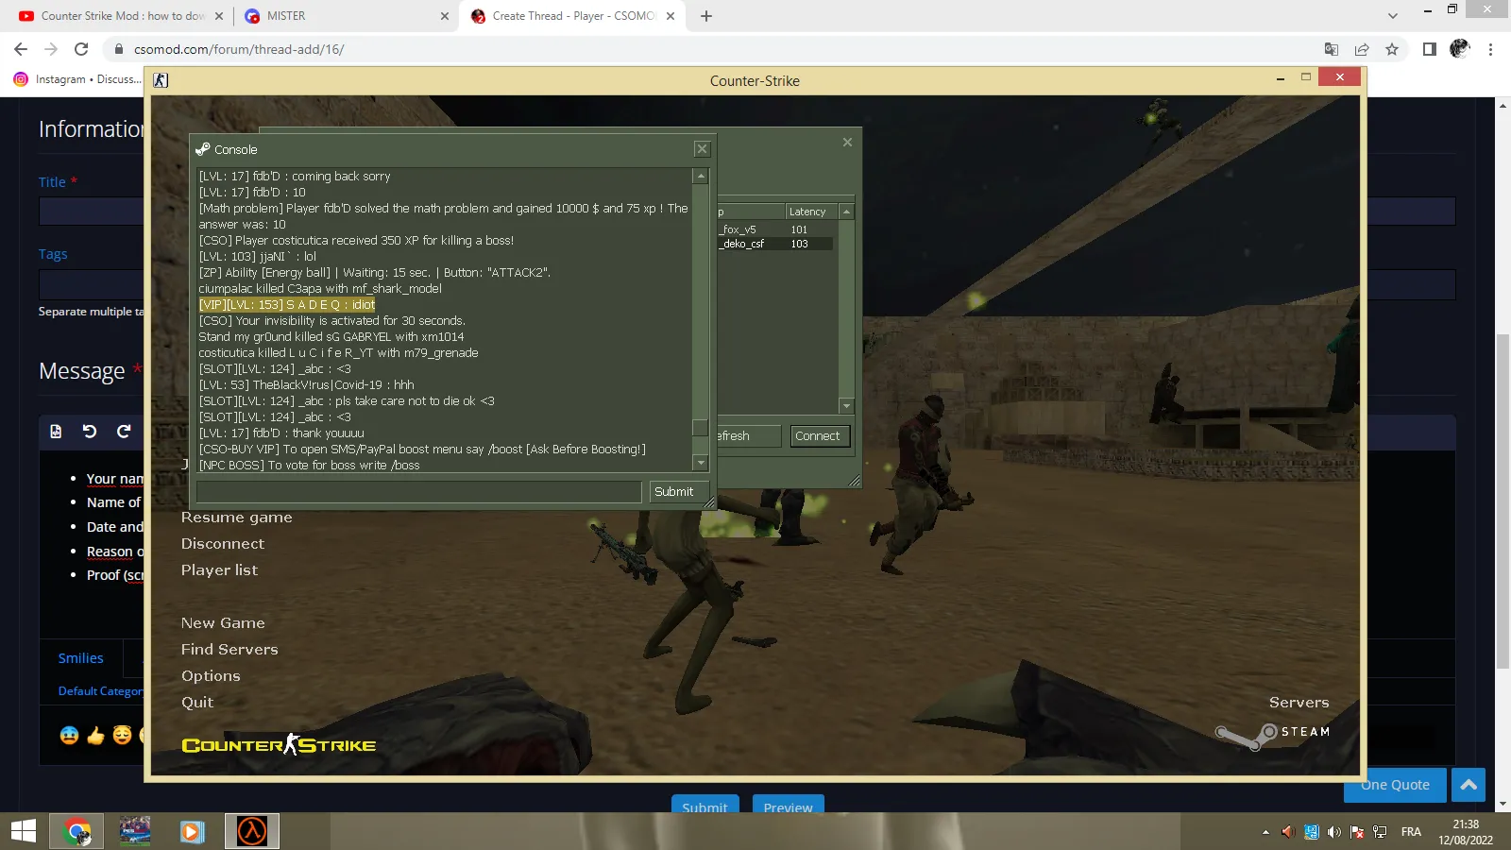This screenshot has width=1511, height=850.
Task: Click the One Quote button
Action: point(1395,785)
